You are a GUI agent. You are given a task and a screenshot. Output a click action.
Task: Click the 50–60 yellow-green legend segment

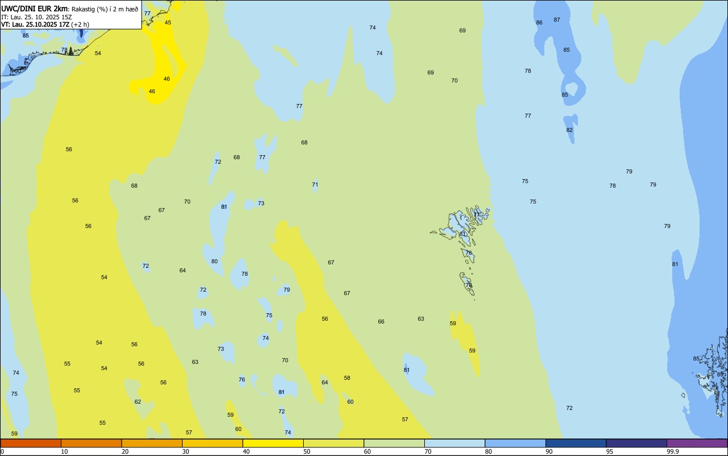[x=333, y=443]
